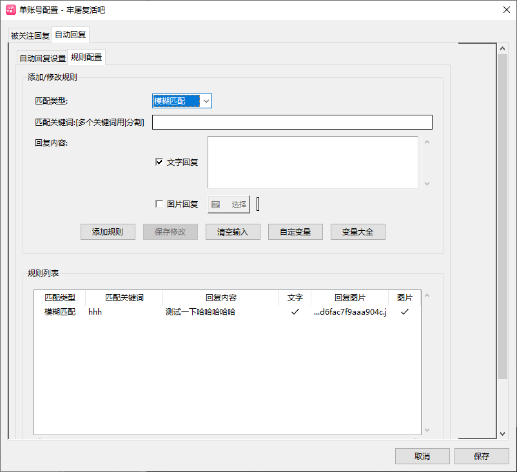Disable the 文字回复 checkbox
This screenshot has height=472, width=517.
click(158, 162)
